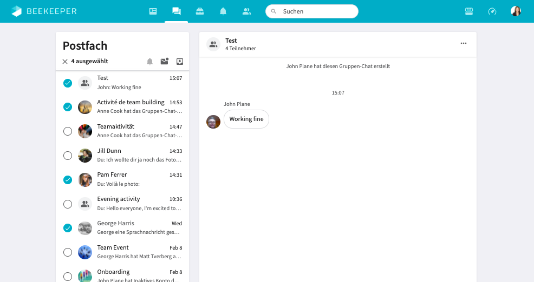Click the magnifier icon in search

(x=273, y=11)
